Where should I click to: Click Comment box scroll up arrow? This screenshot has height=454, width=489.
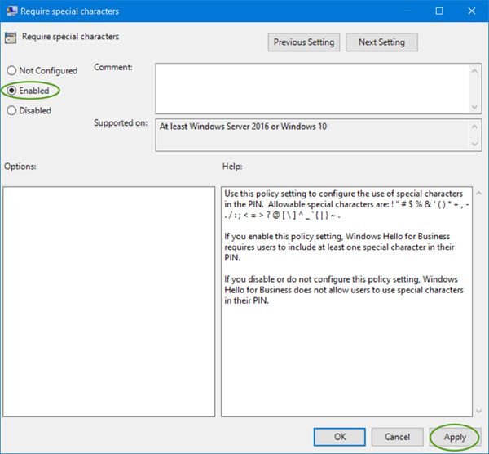pyautogui.click(x=474, y=71)
